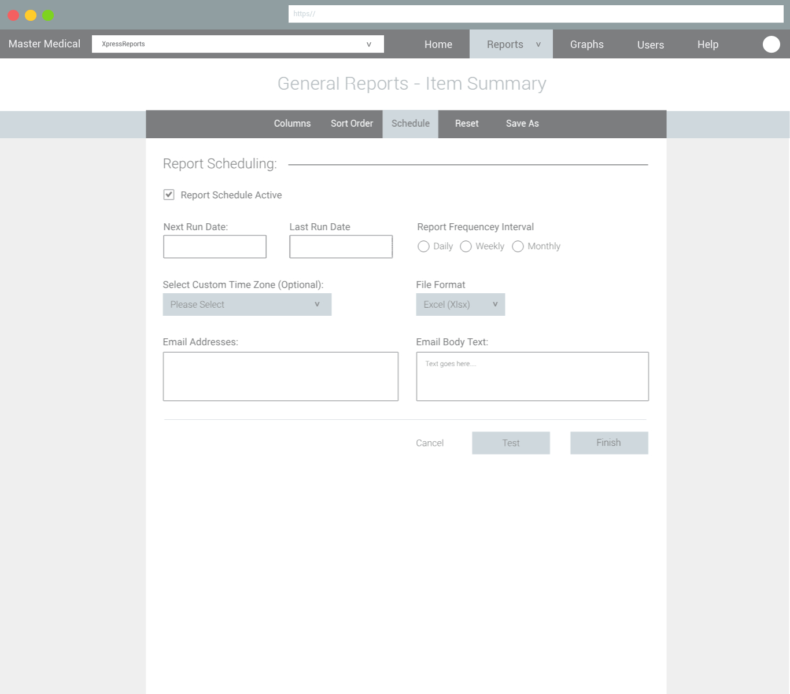Select the Daily frequency radio button
The image size is (790, 694).
point(423,246)
